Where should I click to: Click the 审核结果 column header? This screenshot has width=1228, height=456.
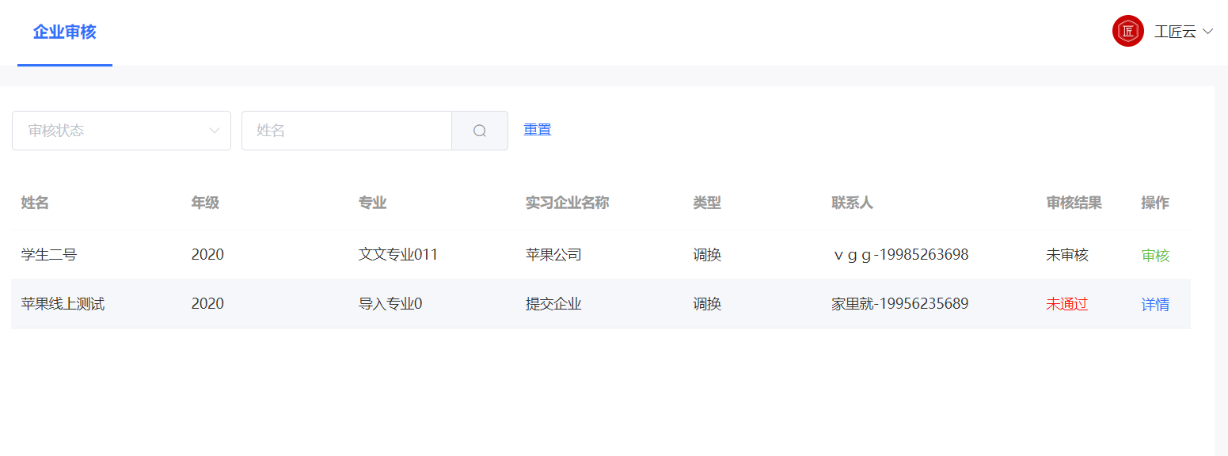point(1074,203)
